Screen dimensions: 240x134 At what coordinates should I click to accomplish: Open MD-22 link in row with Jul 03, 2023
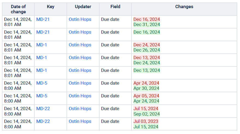[x=43, y=121]
